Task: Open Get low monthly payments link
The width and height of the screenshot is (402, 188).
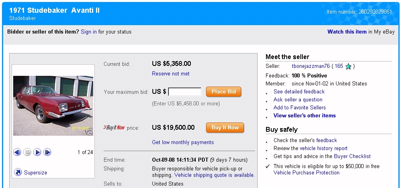Action: coord(183,142)
